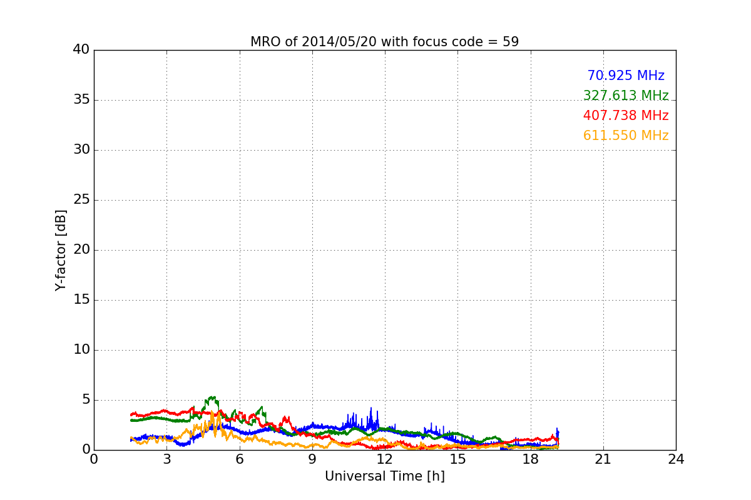Click the green curve's peak near 5 h
This screenshot has height=500, width=751.
point(213,397)
